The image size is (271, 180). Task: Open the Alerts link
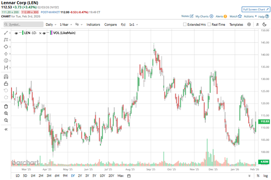click(x=219, y=17)
